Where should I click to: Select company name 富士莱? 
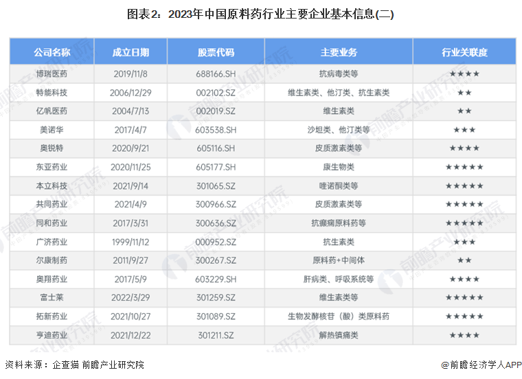[52, 297]
